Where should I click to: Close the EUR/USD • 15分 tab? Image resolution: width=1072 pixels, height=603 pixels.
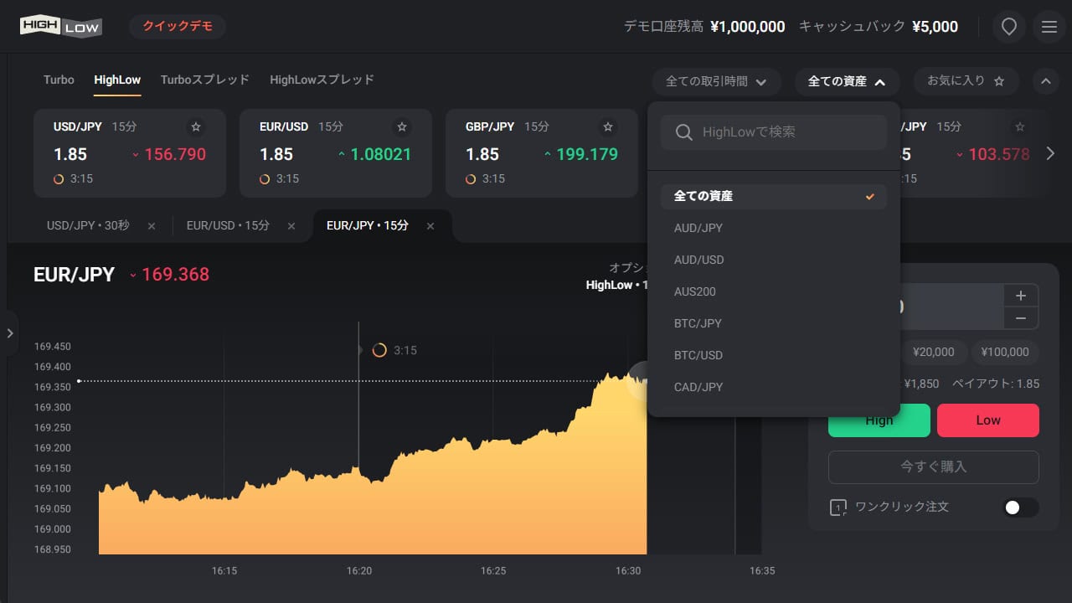point(291,226)
